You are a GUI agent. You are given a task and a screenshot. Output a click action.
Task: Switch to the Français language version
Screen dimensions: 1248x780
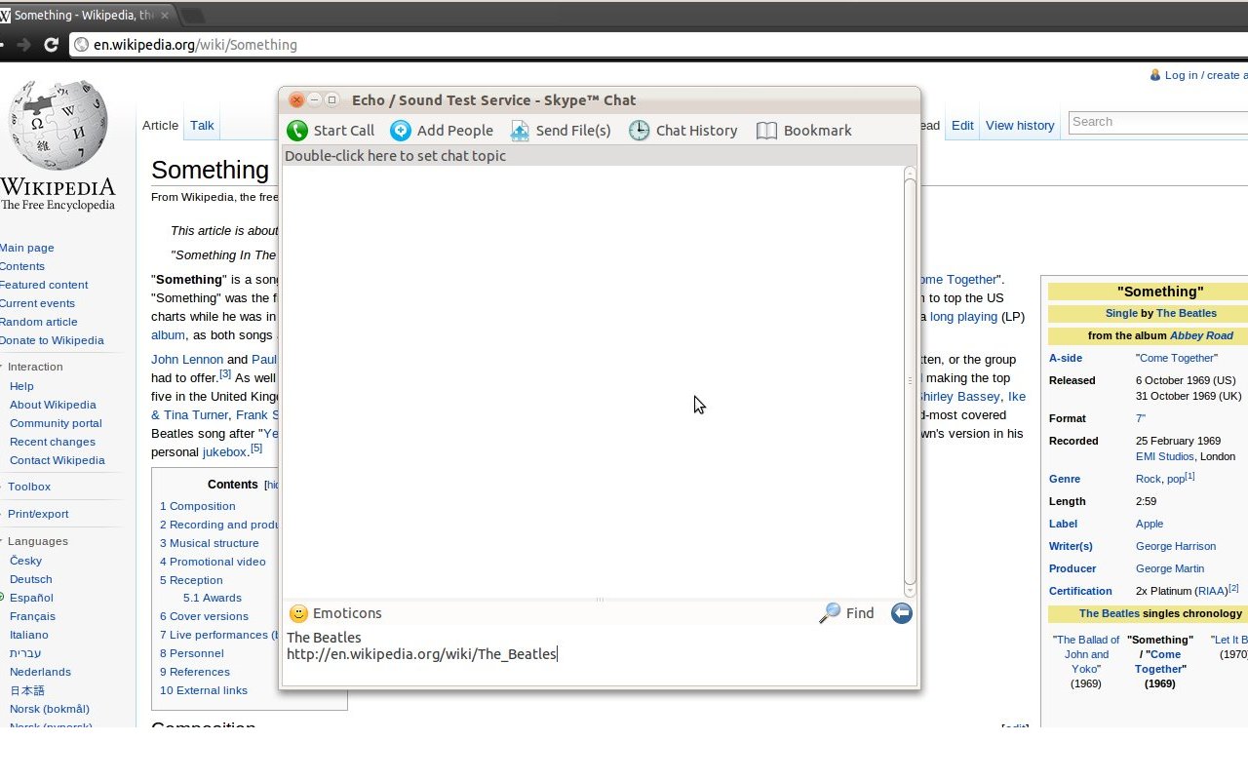(x=32, y=616)
